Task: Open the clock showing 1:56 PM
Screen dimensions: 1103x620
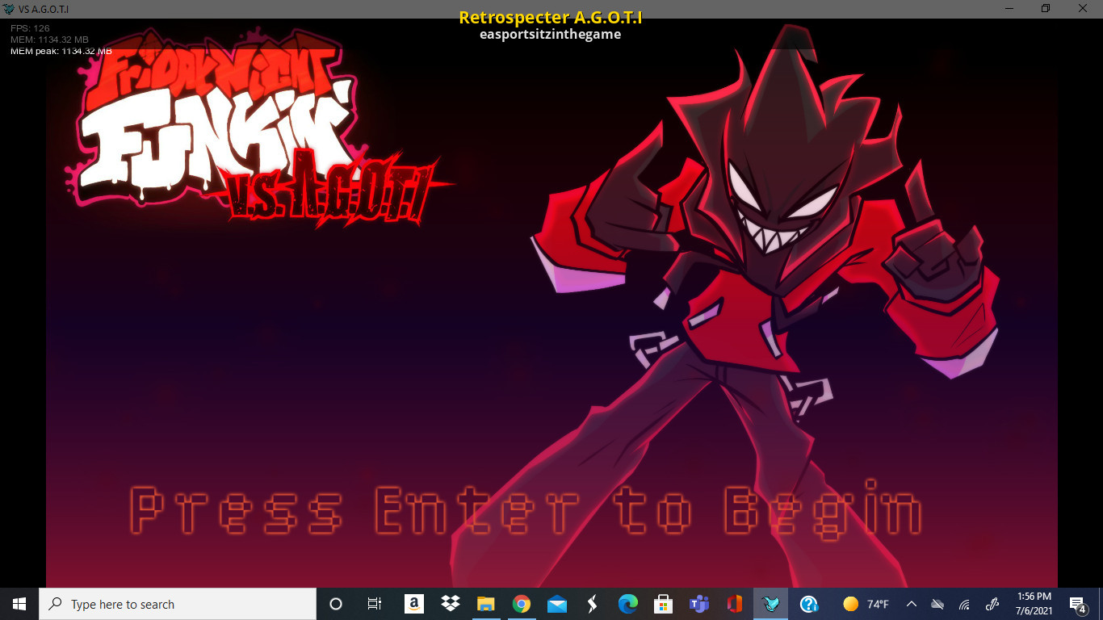Action: point(1034,604)
